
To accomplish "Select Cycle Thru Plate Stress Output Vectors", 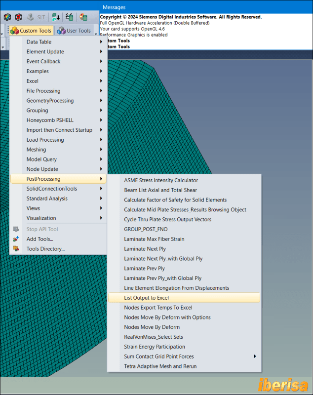I will [x=184, y=219].
